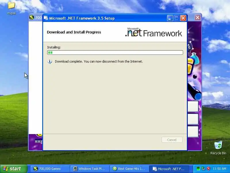This screenshot has width=230, height=173.
Task: Click the 700,000 Games window title icon
Action: coord(32,18)
